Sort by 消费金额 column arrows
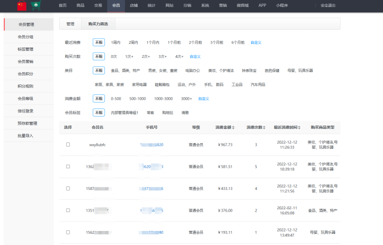This screenshot has width=383, height=245. point(233,127)
